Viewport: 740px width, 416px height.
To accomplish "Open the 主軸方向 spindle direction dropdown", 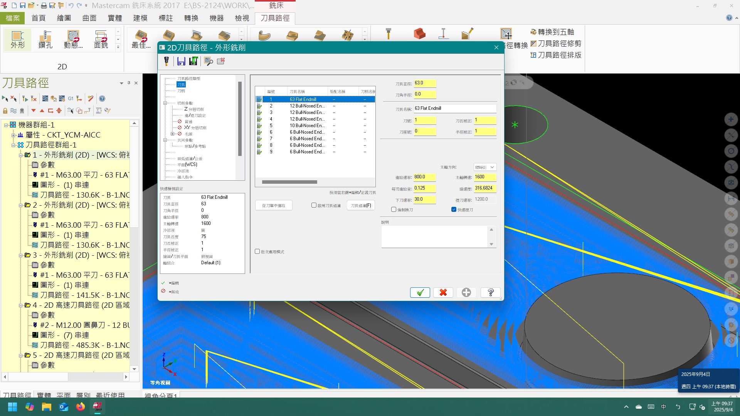I will [485, 167].
